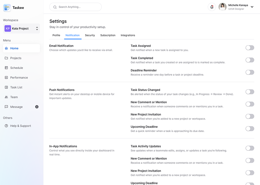This screenshot has width=260, height=185.
Task: Focus the Search Anything field
Action: 76,7
